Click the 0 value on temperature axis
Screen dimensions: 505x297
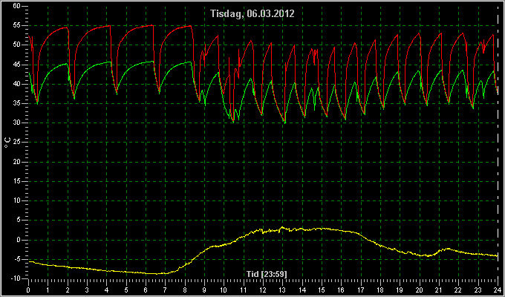pos(19,240)
